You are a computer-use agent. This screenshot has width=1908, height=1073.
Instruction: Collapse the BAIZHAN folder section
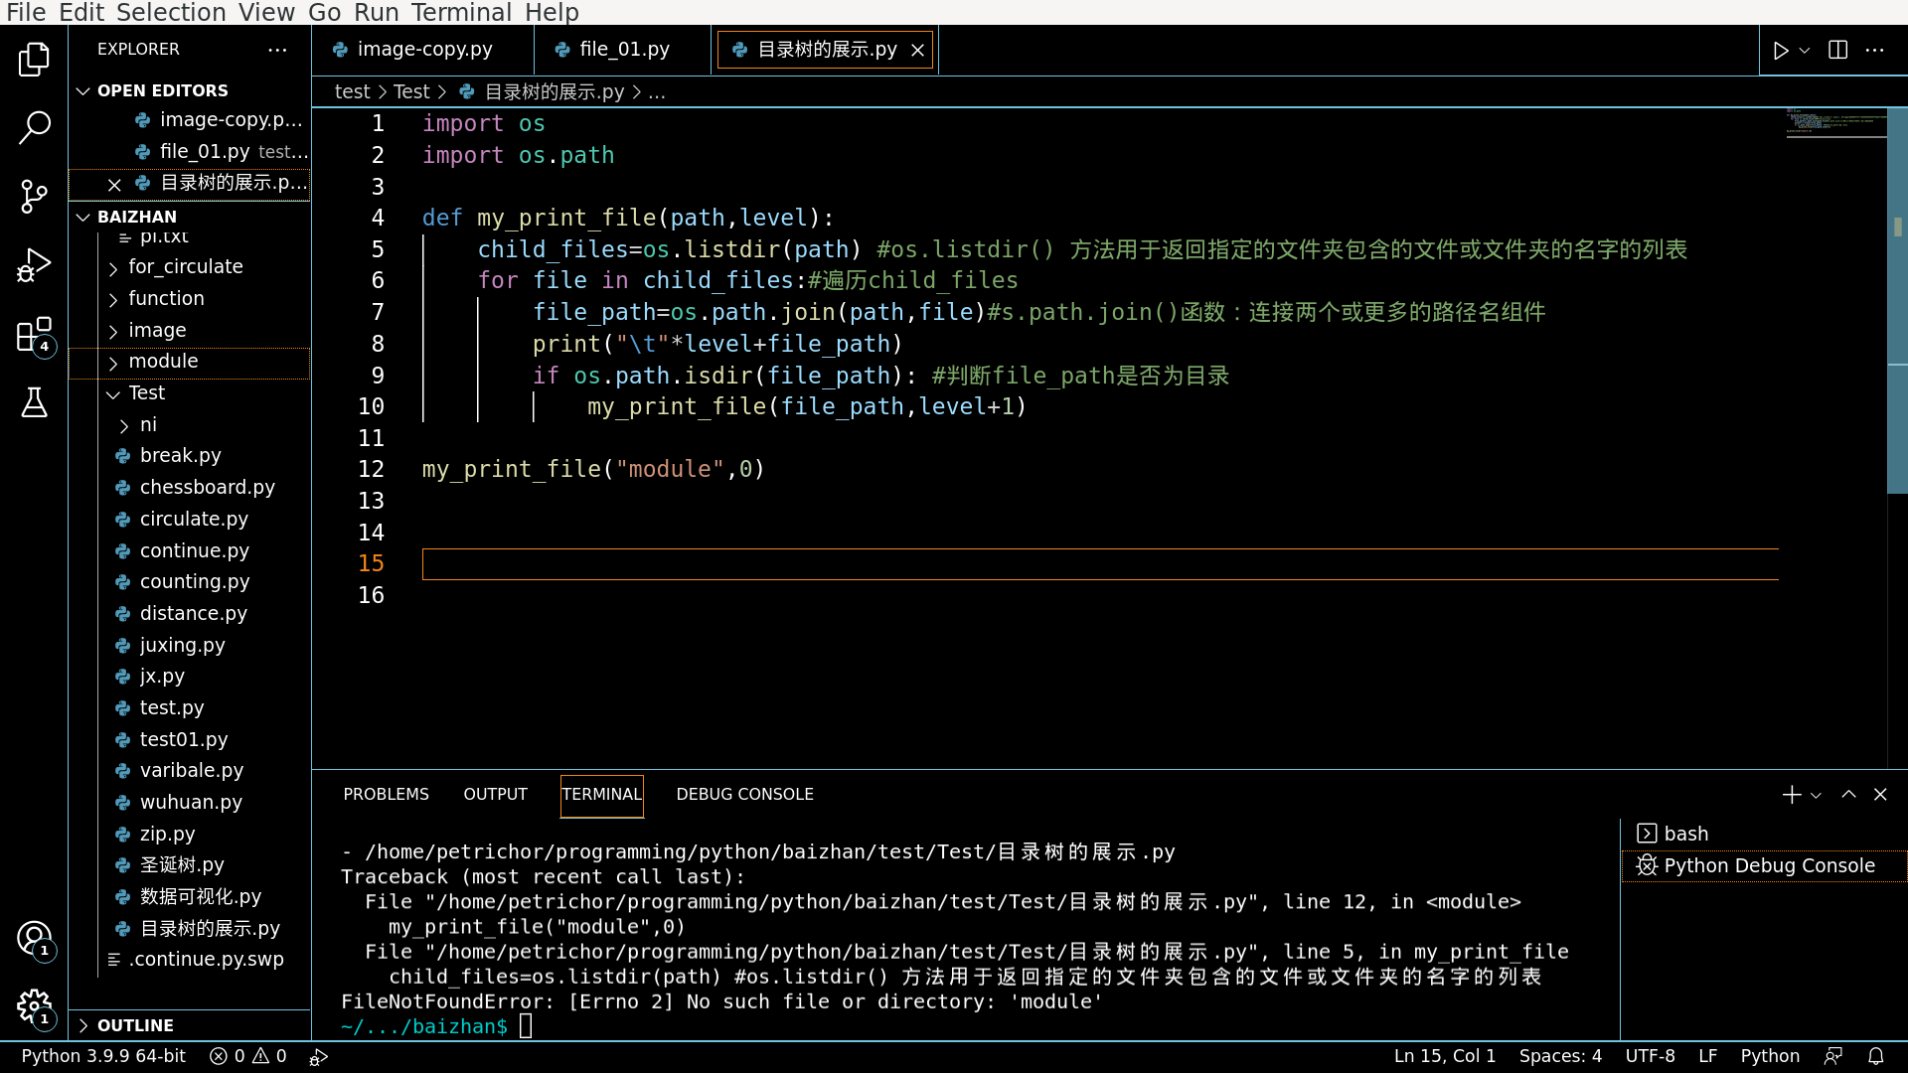tap(189, 217)
